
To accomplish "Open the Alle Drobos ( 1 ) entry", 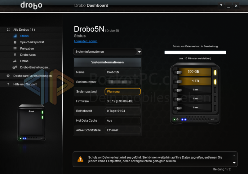I will tap(24, 30).
